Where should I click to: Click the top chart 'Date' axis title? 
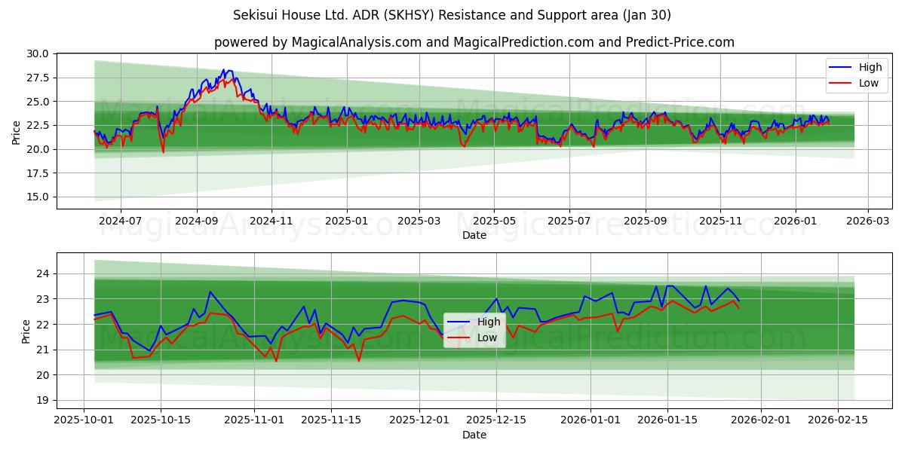coord(474,236)
